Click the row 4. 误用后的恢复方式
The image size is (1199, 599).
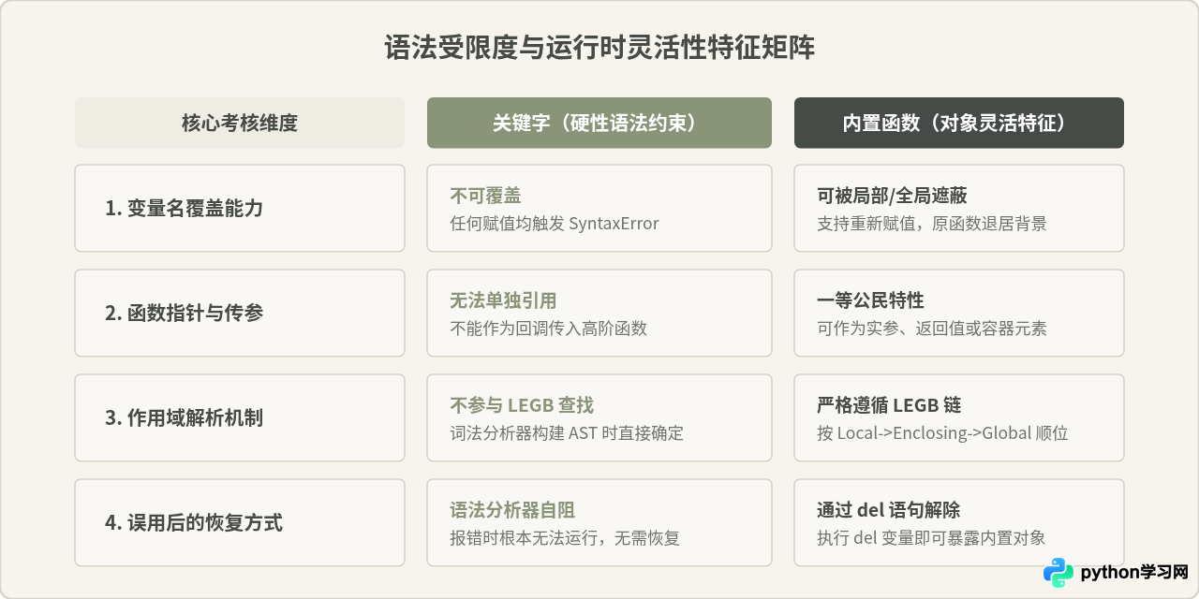pyautogui.click(x=240, y=522)
